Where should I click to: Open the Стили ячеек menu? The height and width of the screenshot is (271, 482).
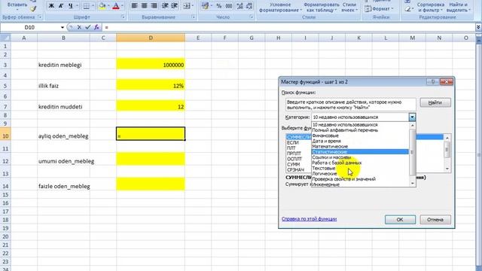point(349,8)
